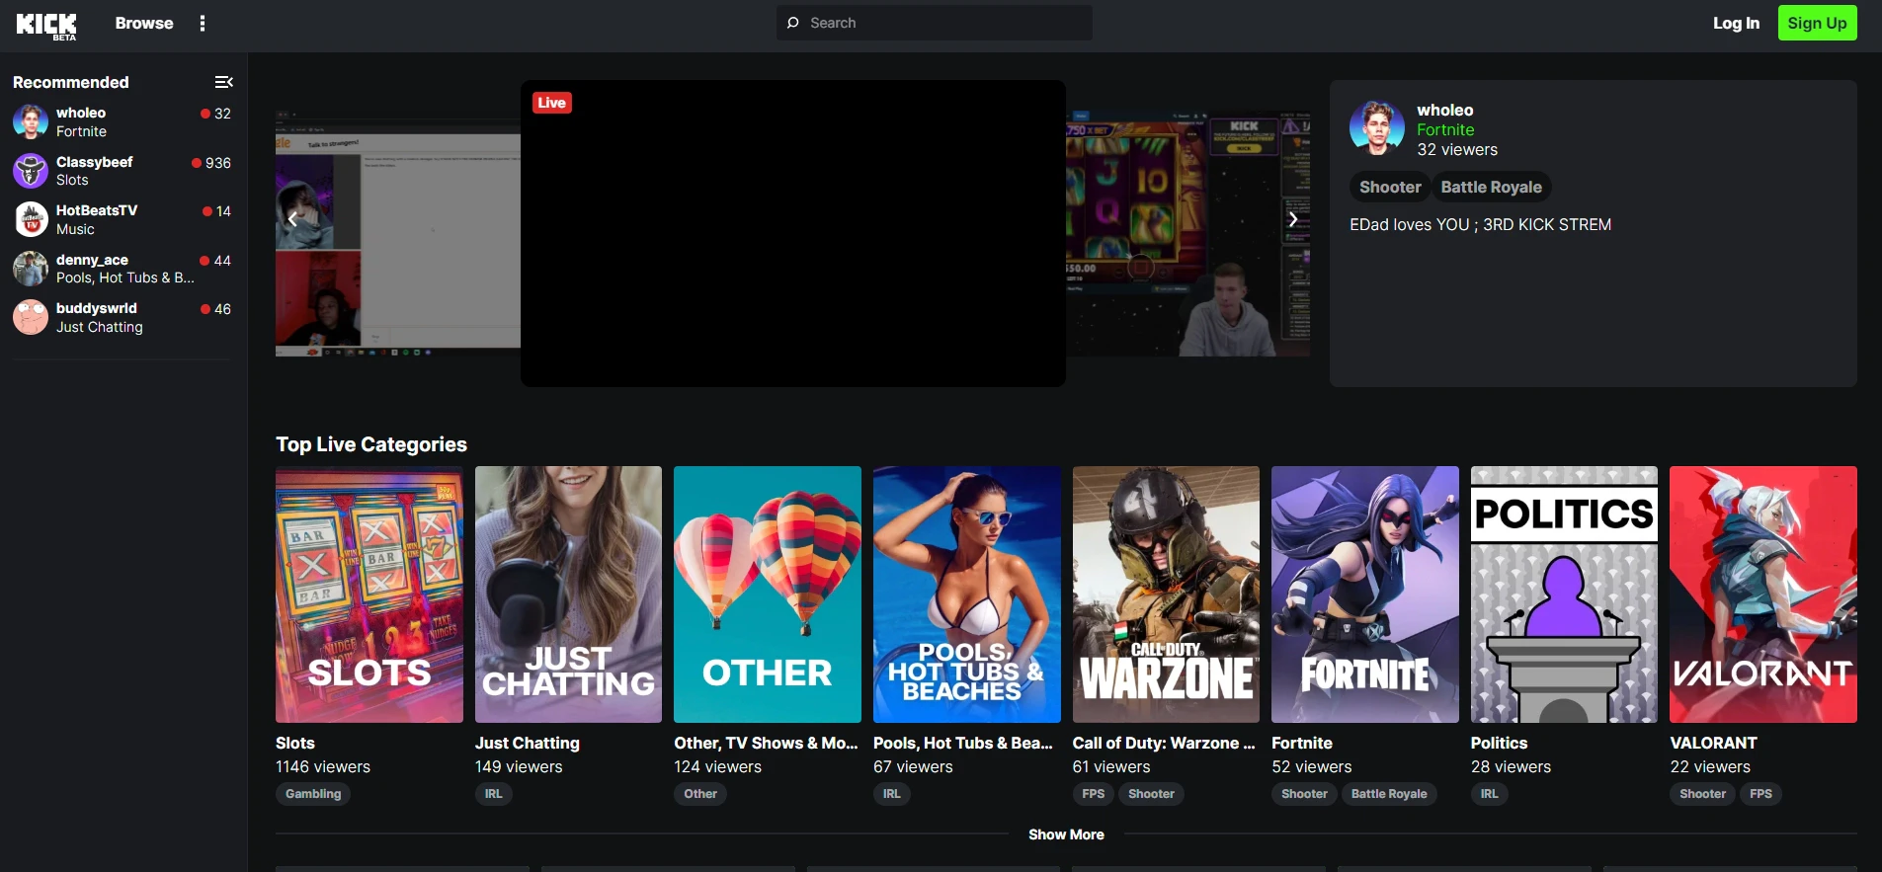Select the previous stream preview with webcams
1882x872 pixels.
tap(398, 233)
